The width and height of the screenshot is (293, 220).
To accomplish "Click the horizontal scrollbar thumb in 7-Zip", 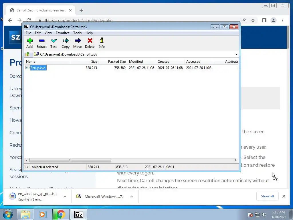I will click(x=70, y=160).
